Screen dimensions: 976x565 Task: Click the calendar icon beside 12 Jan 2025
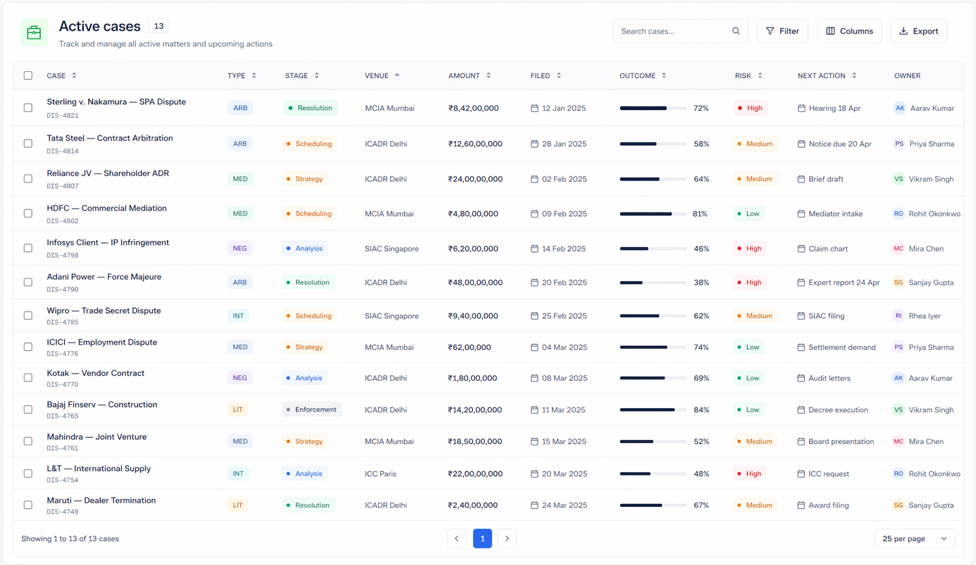coord(534,108)
